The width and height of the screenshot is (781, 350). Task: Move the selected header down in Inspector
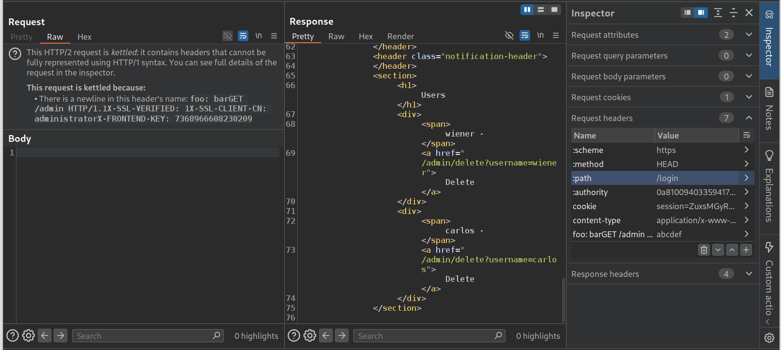pos(718,250)
